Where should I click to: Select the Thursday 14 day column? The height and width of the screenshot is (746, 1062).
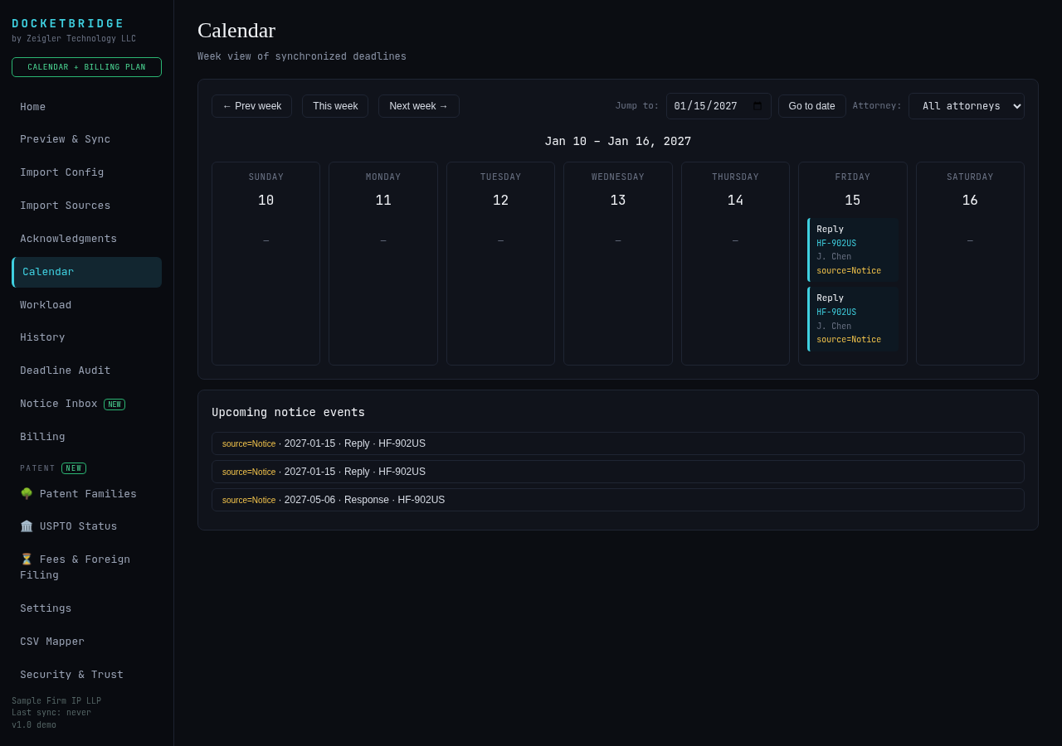(735, 264)
